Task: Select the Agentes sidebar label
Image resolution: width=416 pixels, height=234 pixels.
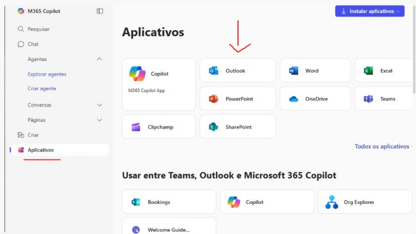Action: pyautogui.click(x=37, y=59)
